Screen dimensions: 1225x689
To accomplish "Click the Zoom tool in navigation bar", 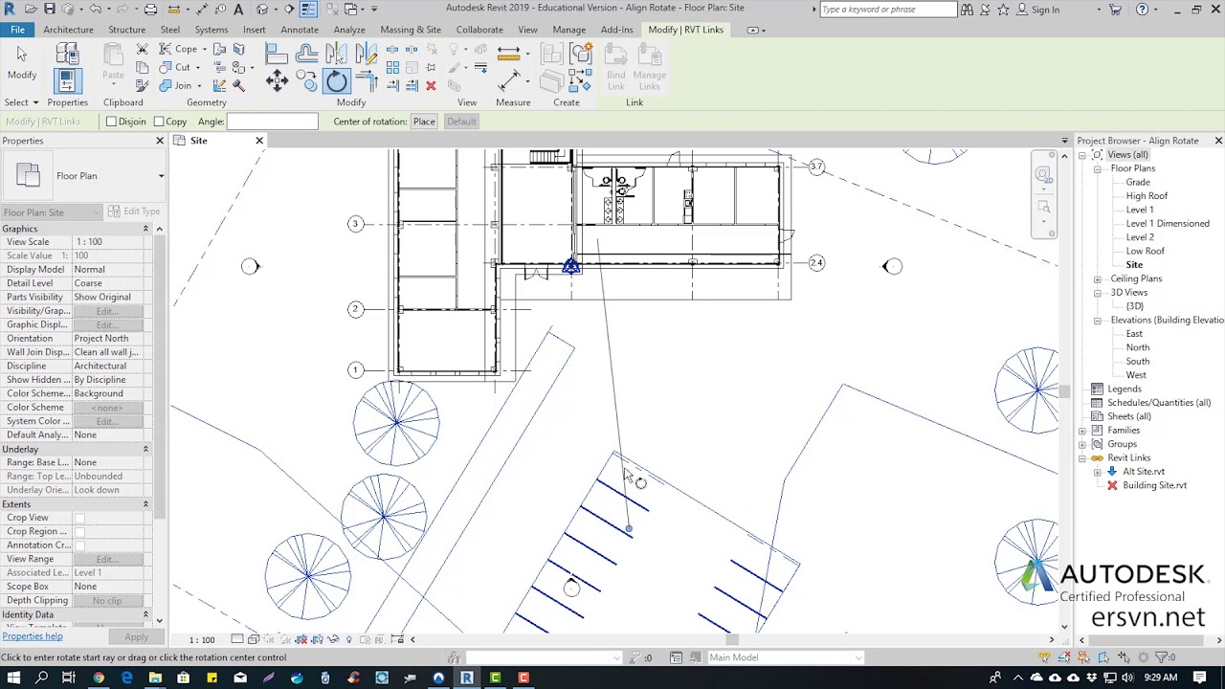I will [x=1043, y=207].
